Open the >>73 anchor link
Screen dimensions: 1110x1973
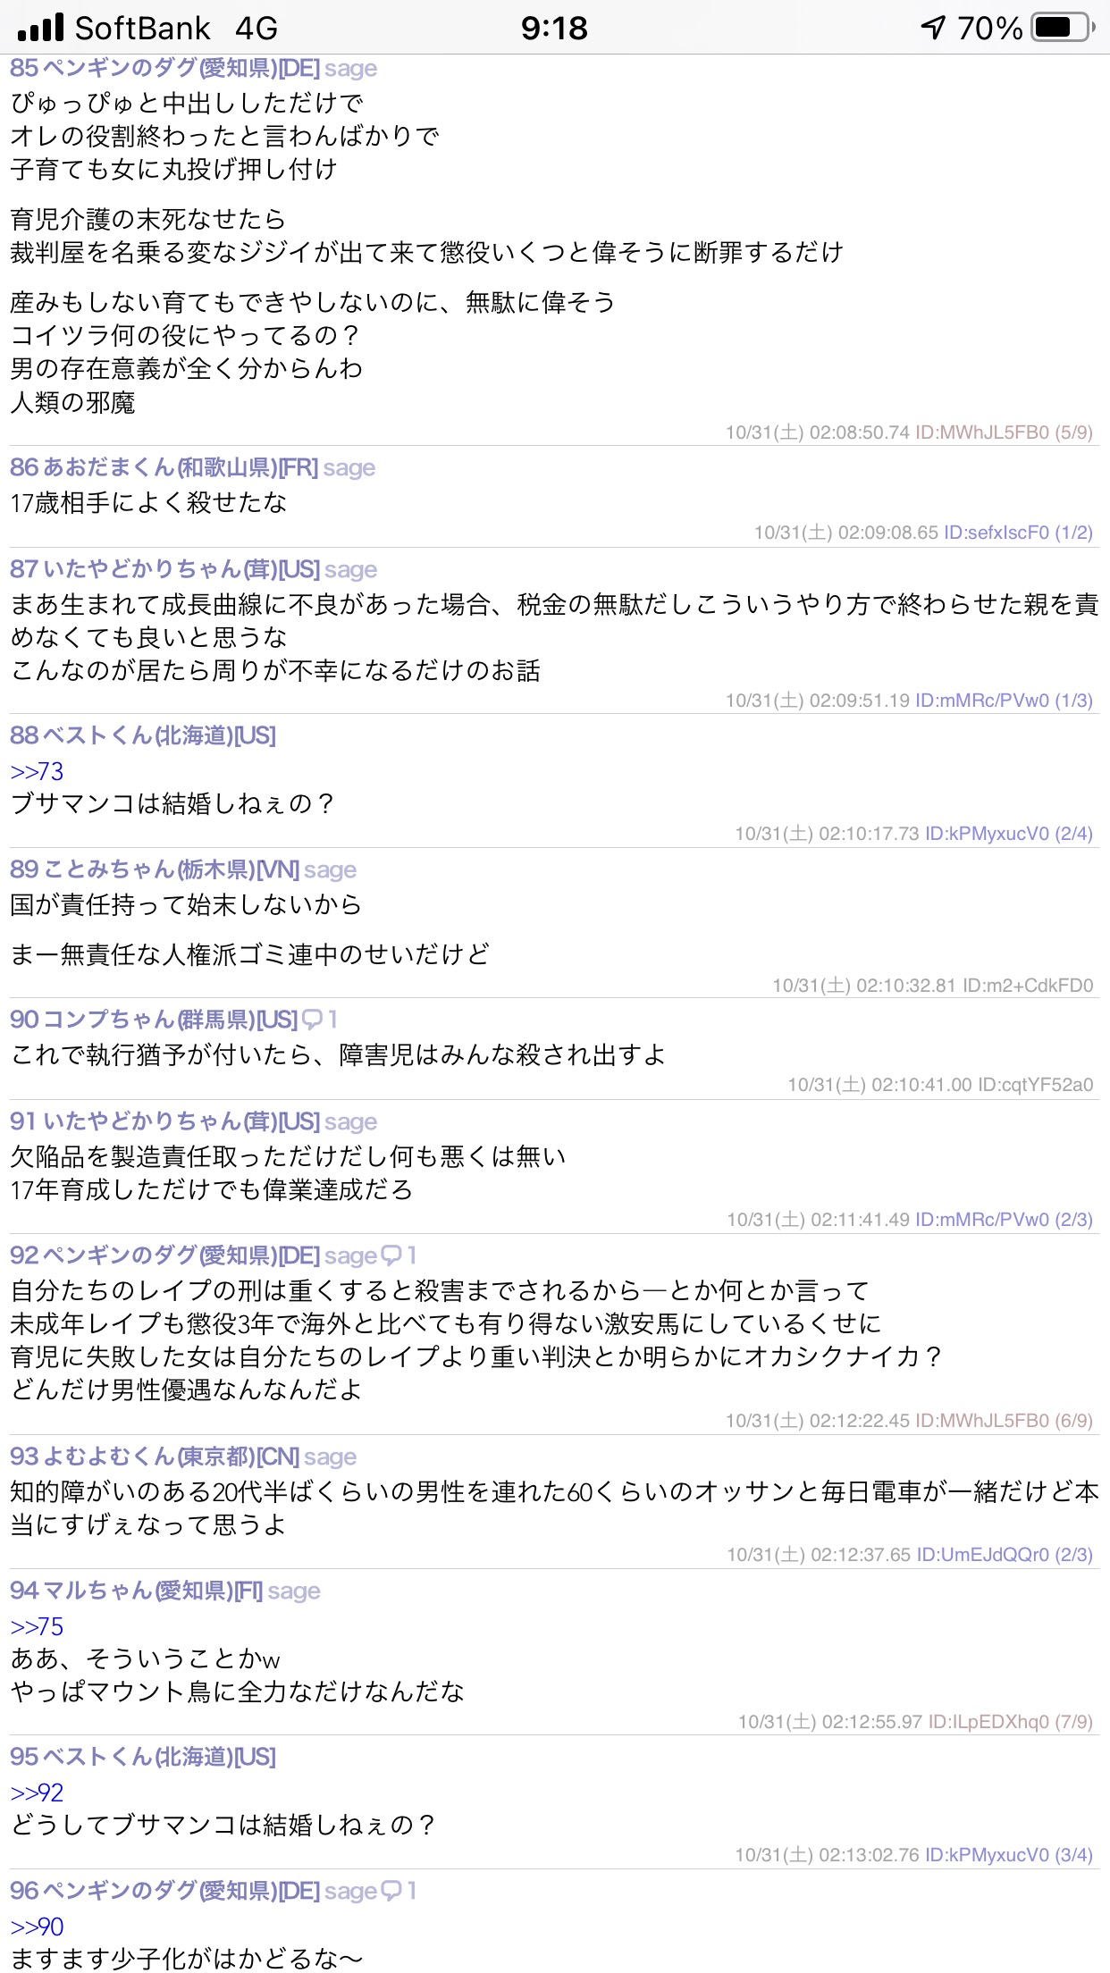[x=37, y=771]
